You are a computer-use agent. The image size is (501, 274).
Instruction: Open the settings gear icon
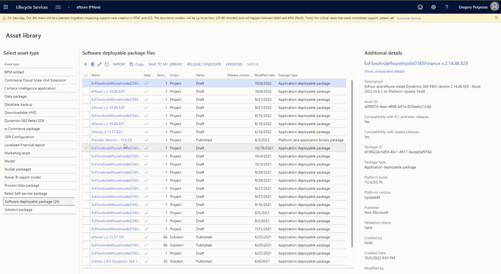[433, 7]
